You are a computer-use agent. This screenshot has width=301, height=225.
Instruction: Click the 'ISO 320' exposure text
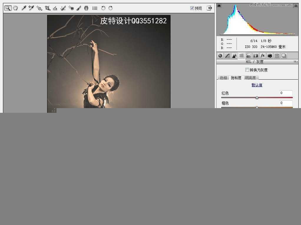251,47
